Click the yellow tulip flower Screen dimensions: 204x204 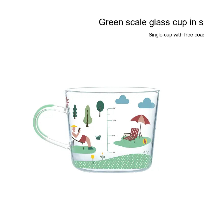[x=93, y=159]
